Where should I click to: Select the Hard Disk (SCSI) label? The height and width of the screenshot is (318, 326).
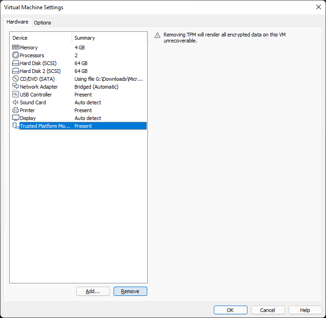(38, 63)
